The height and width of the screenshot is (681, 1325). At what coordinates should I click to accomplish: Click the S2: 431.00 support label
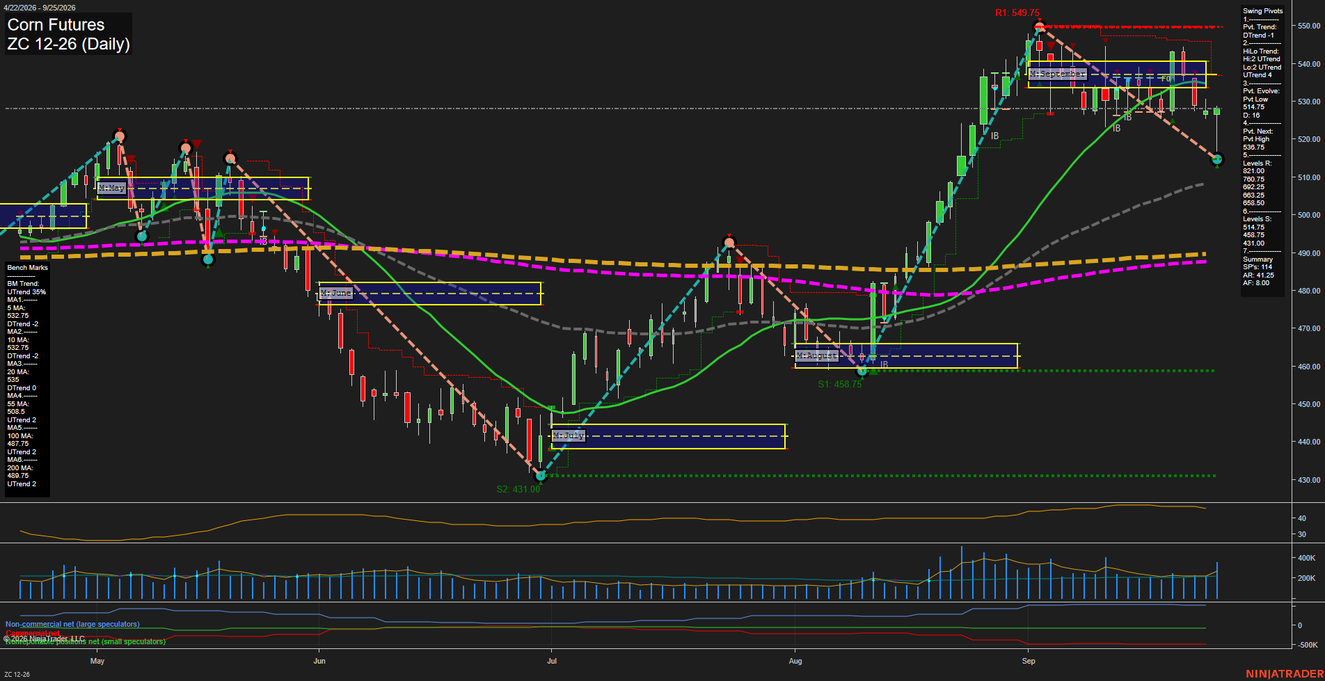(x=518, y=489)
